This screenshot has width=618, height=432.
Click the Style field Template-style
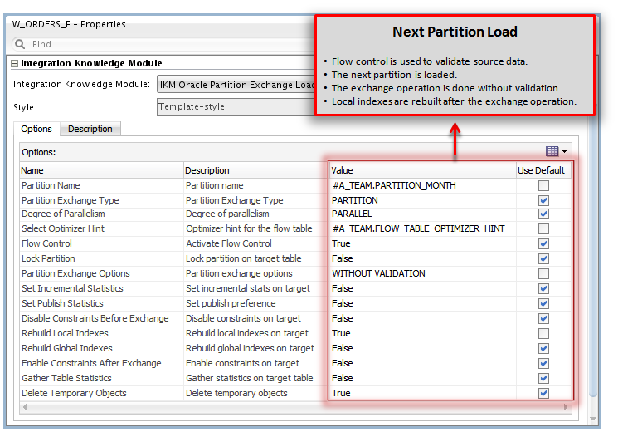[235, 106]
